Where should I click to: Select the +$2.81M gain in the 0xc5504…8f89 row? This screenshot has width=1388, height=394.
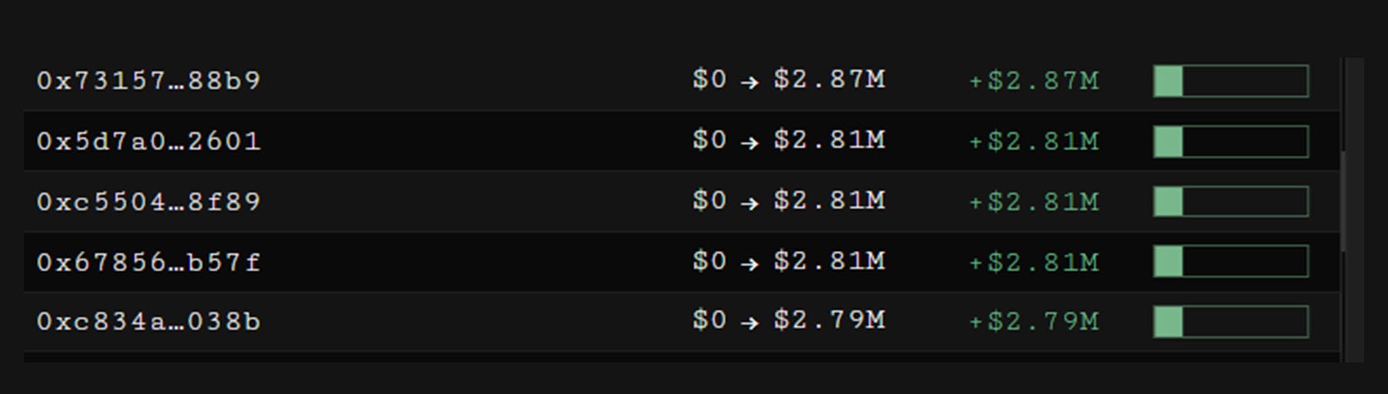tap(1034, 202)
